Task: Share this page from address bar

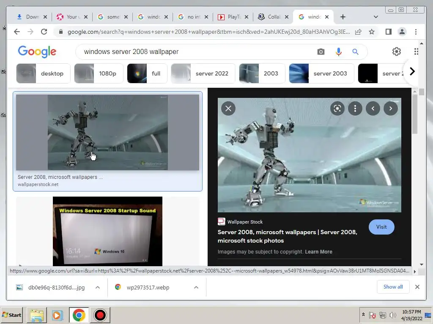Action: point(358,32)
